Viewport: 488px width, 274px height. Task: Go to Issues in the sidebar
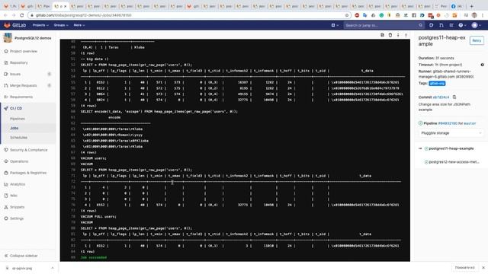(15, 75)
